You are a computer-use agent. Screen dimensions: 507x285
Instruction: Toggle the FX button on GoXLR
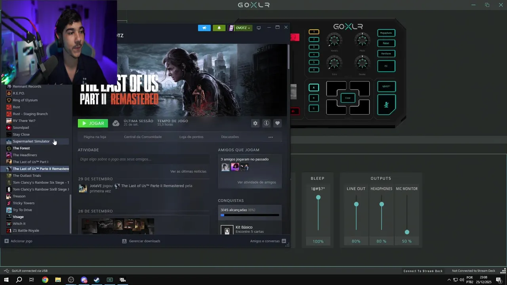[386, 66]
